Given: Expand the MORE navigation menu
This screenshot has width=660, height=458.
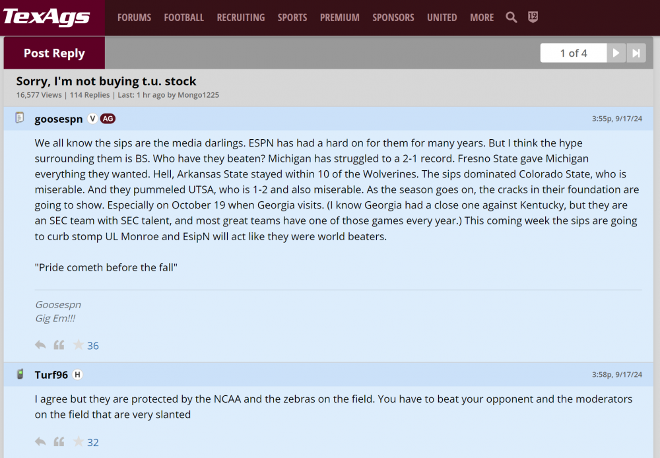Looking at the screenshot, I should pyautogui.click(x=482, y=18).
